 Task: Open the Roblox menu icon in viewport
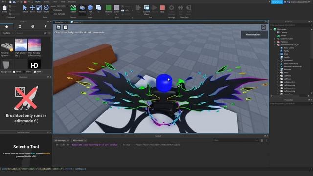click(58, 27)
